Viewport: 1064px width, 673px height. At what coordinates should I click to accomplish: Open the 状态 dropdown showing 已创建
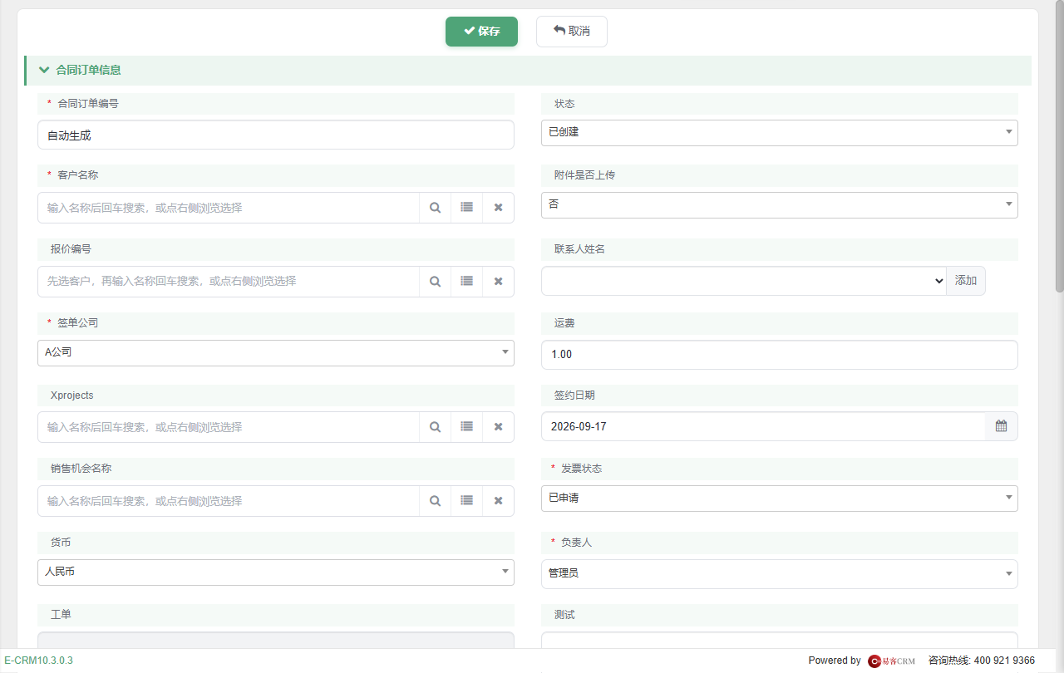coord(779,133)
